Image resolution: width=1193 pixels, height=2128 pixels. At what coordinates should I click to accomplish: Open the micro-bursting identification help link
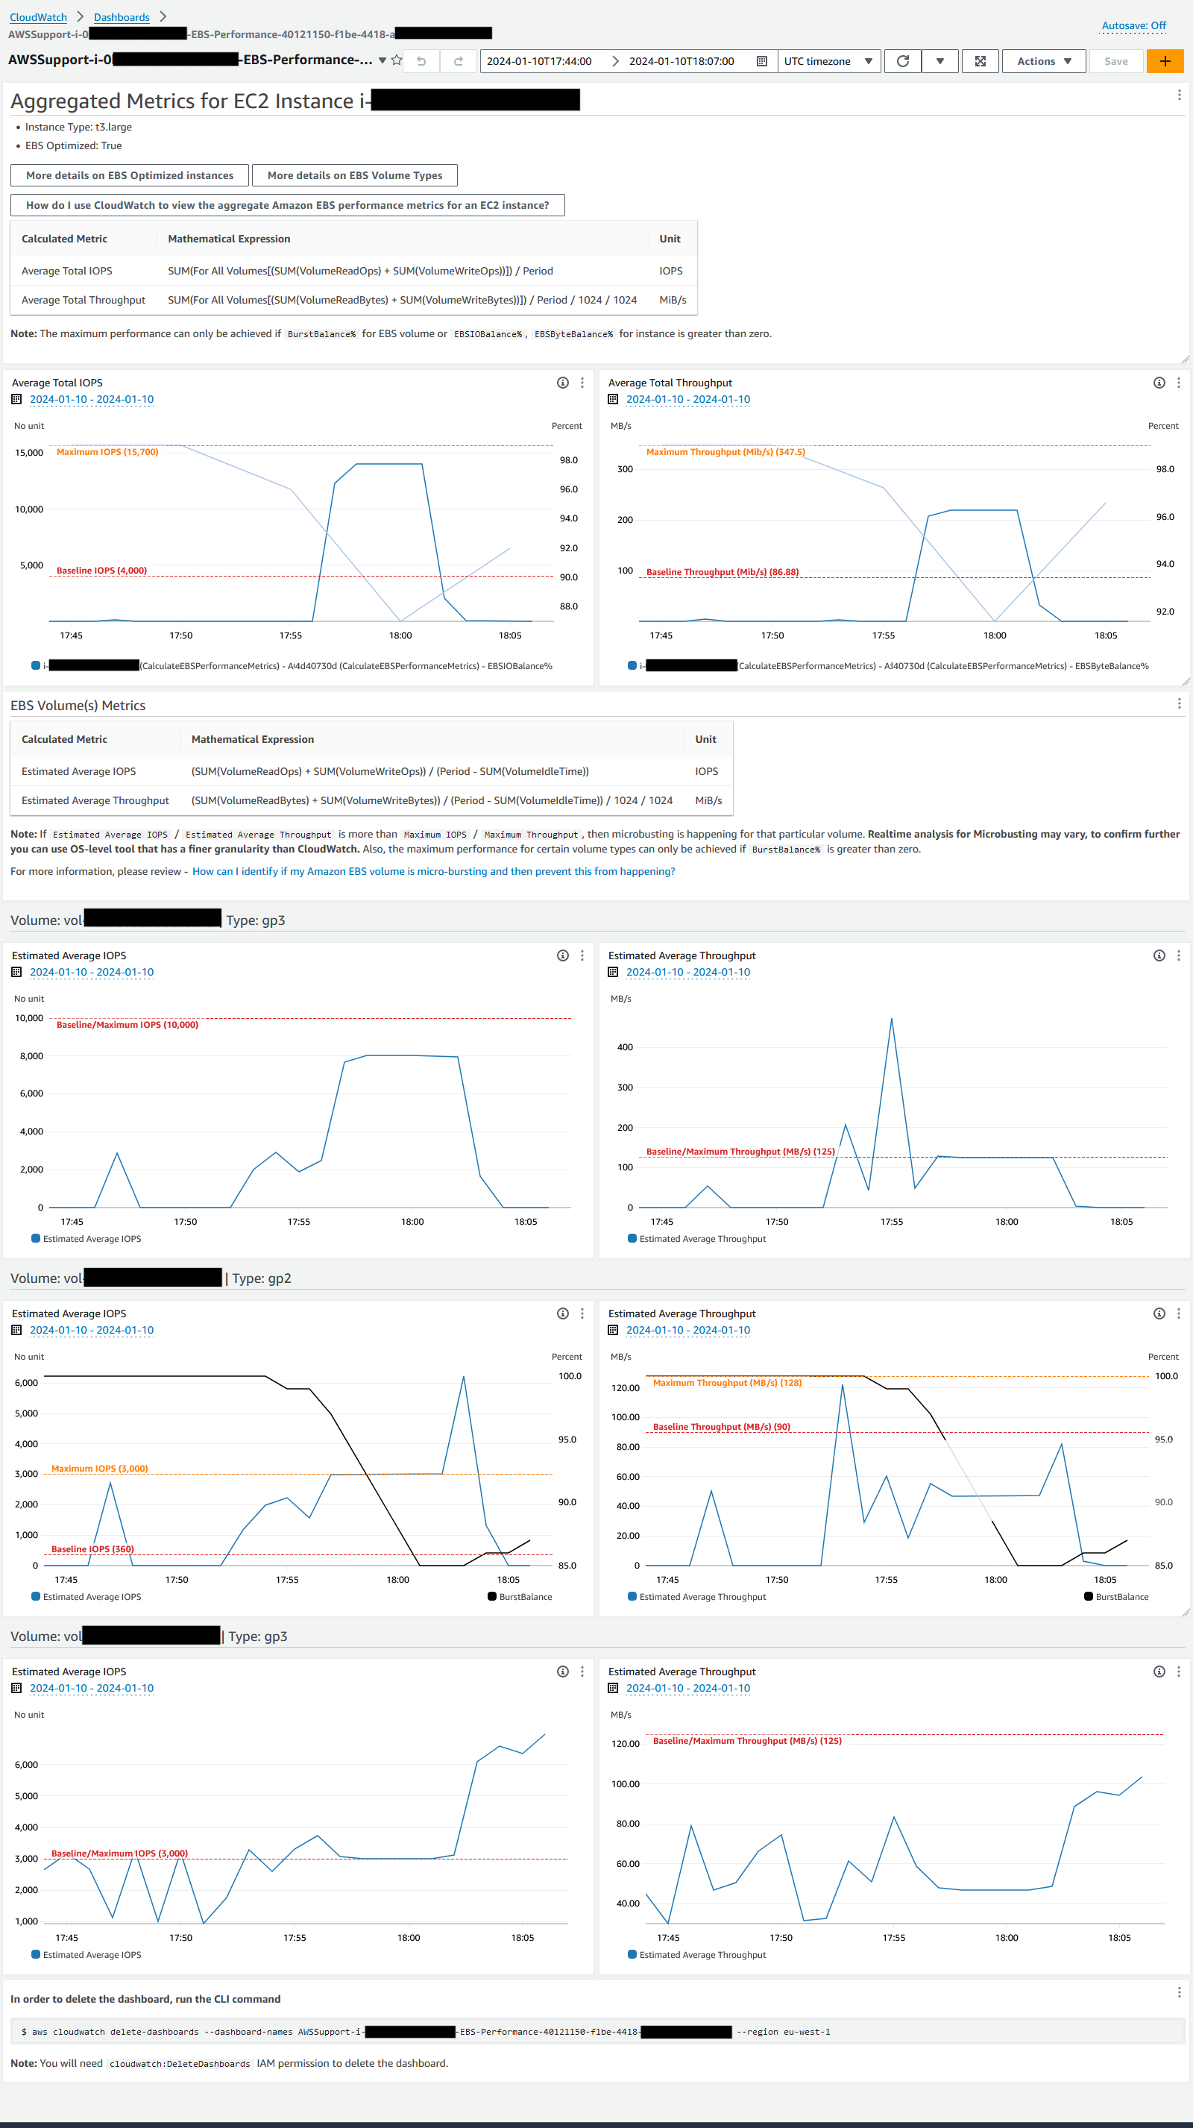[432, 870]
